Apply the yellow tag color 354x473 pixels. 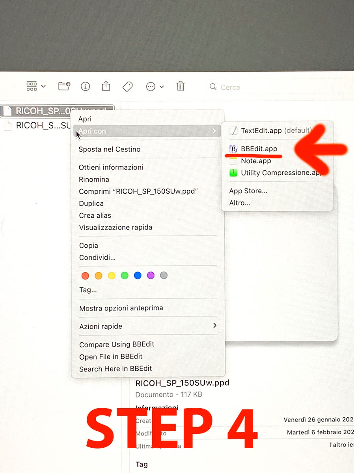click(112, 275)
